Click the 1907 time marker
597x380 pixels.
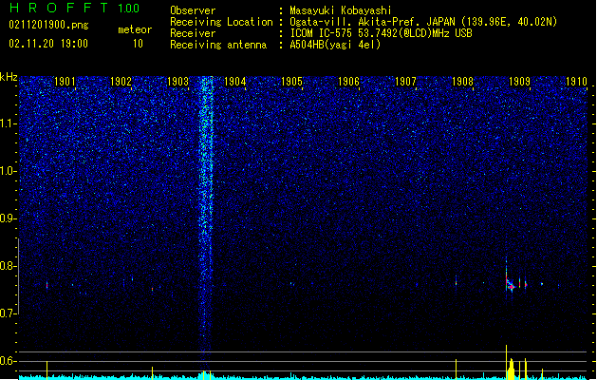405,82
